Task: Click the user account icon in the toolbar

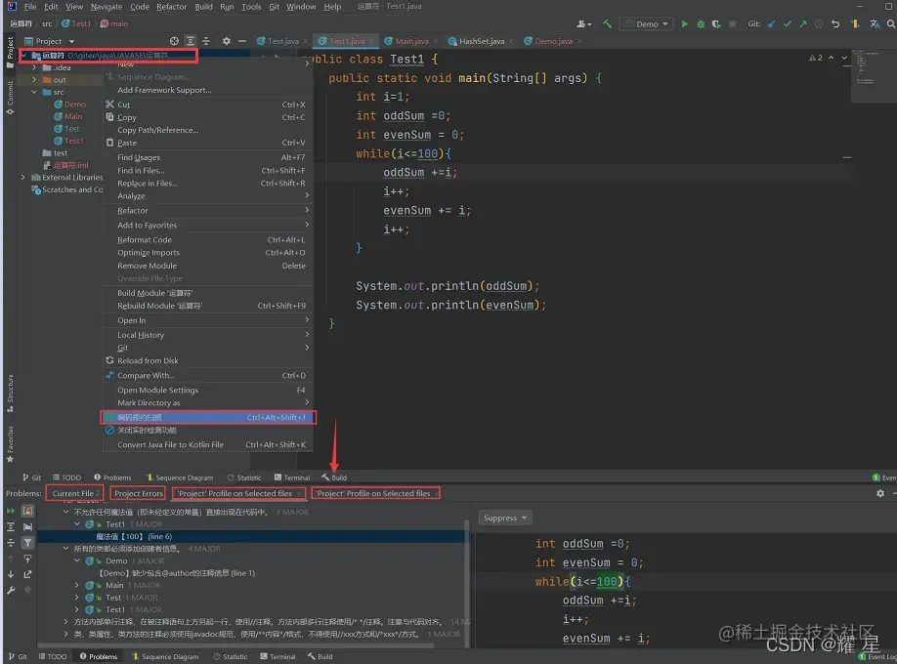Action: pyautogui.click(x=583, y=24)
